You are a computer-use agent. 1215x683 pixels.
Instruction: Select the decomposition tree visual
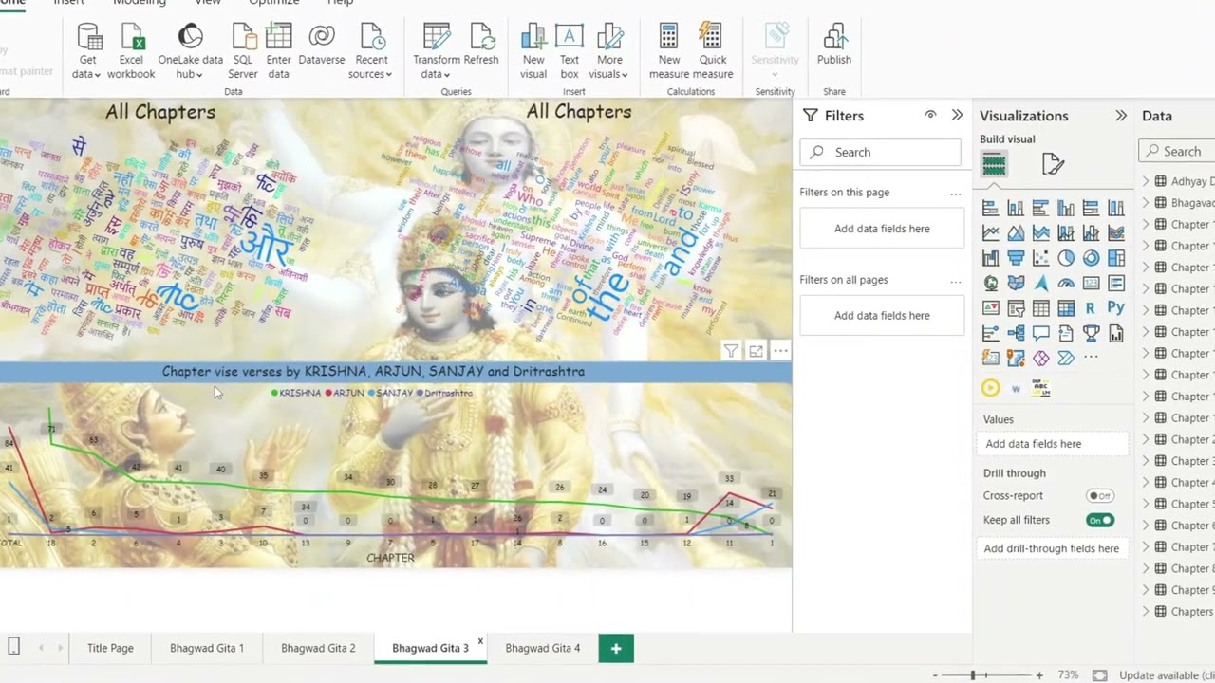1016,333
